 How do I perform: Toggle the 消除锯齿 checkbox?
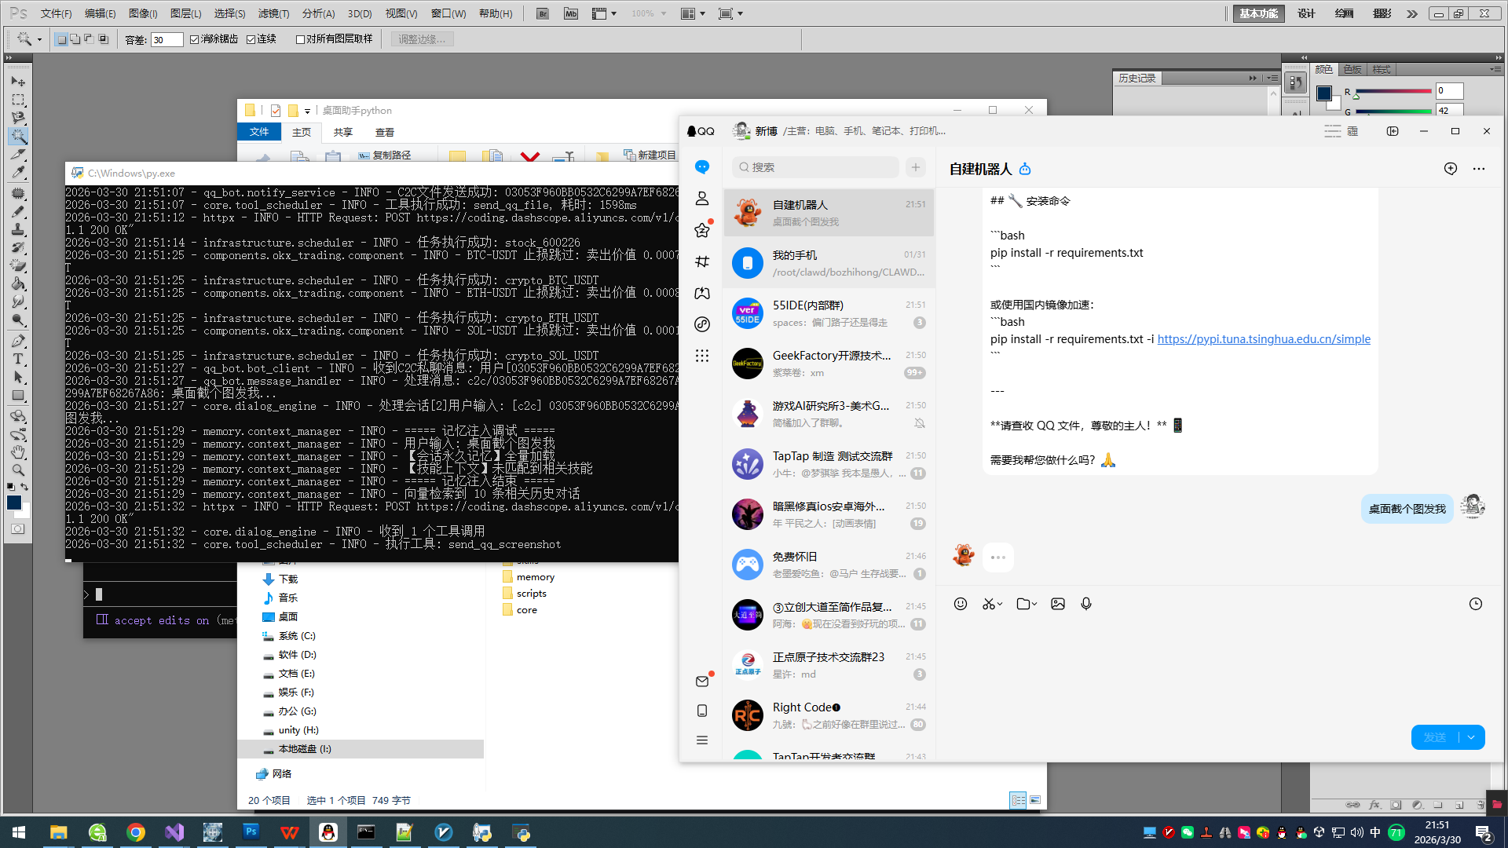195,39
